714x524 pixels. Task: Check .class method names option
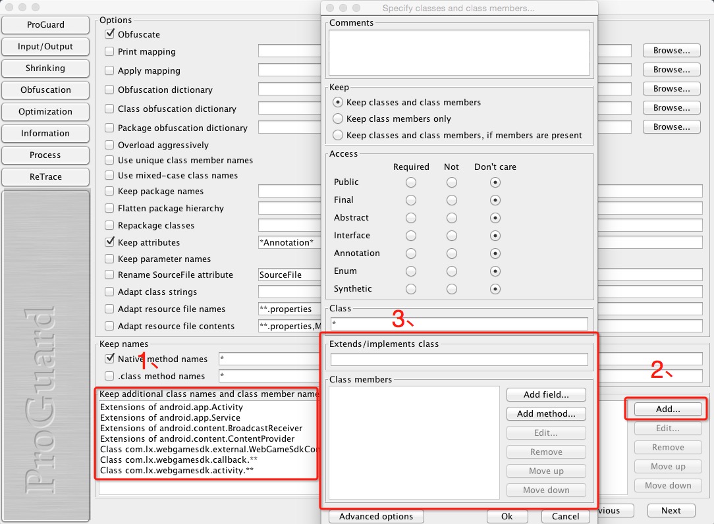pyautogui.click(x=109, y=376)
